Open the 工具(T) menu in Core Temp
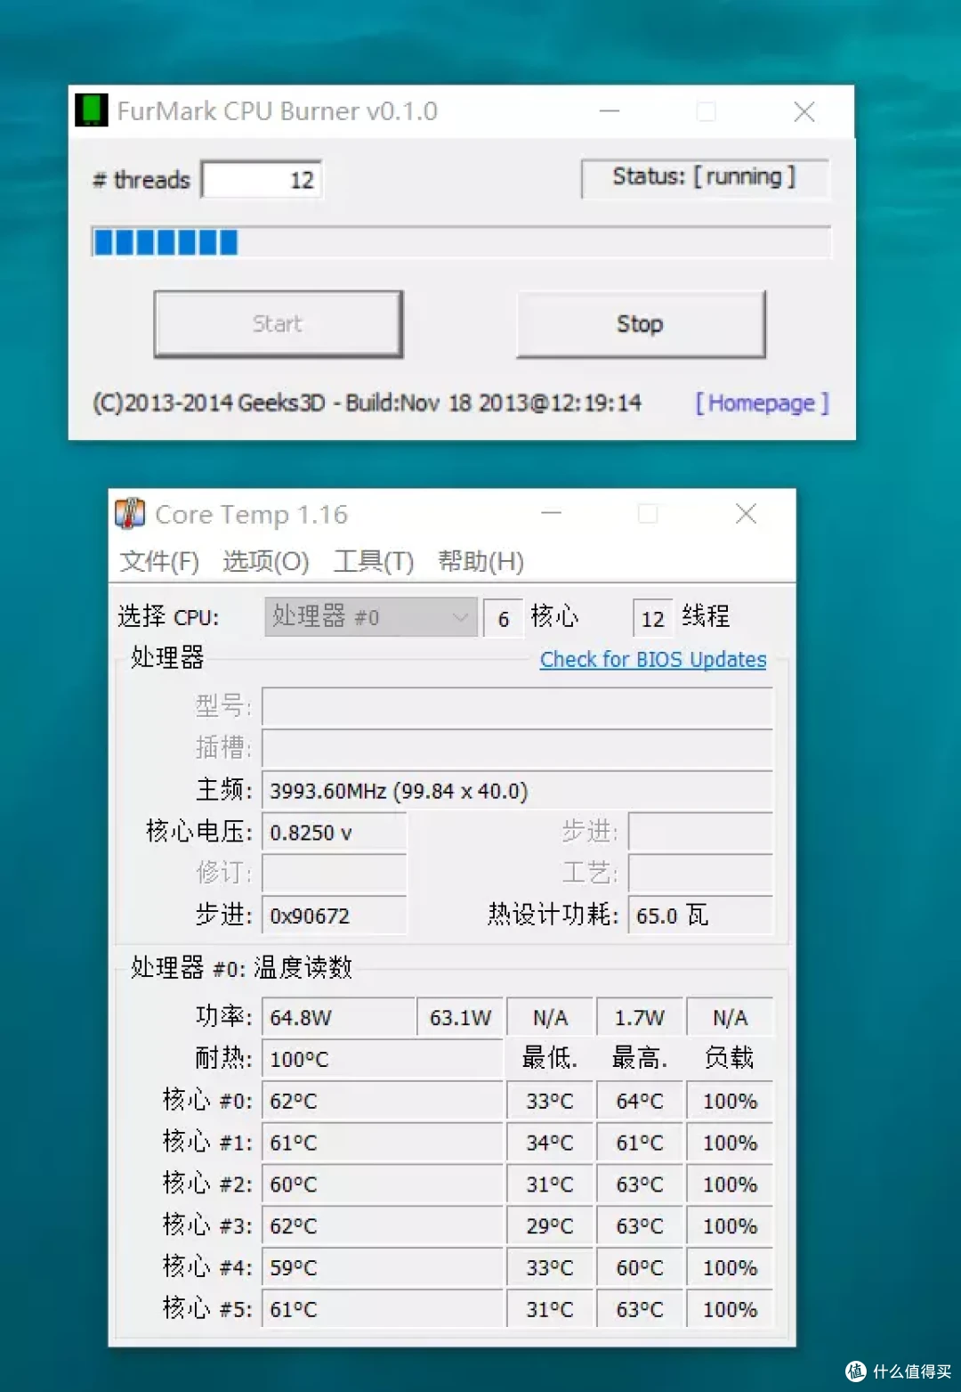 point(374,561)
